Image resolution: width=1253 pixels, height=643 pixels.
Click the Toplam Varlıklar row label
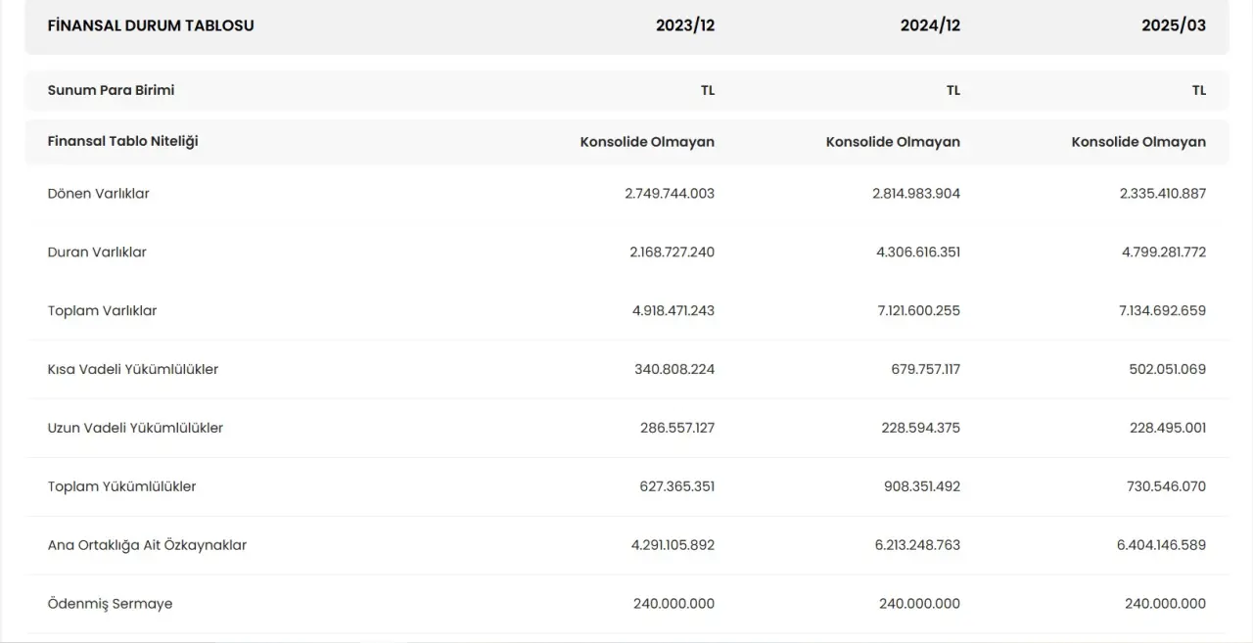click(x=102, y=311)
